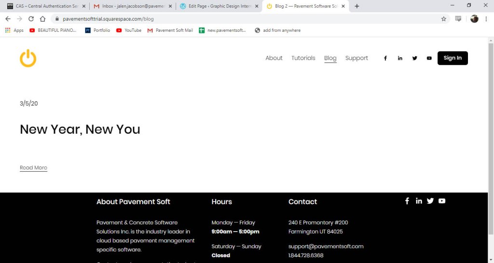Open LinkedIn icon in header navigation
Screen dimensions: 494x263
400,58
